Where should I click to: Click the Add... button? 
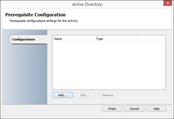[62, 95]
